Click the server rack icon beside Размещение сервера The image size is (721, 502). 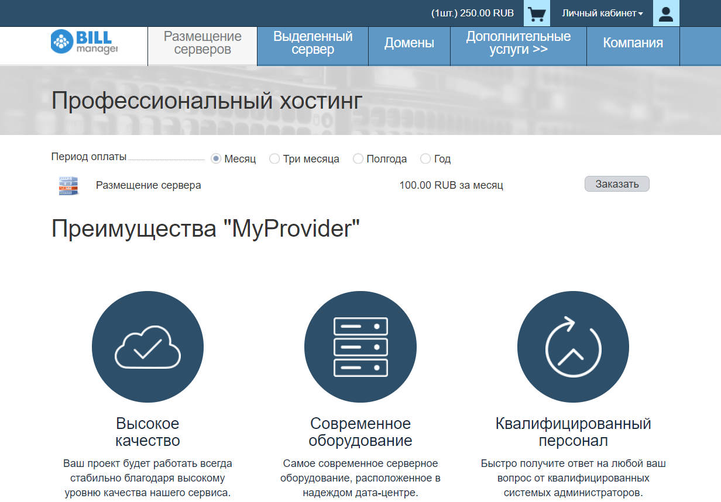pyautogui.click(x=68, y=185)
